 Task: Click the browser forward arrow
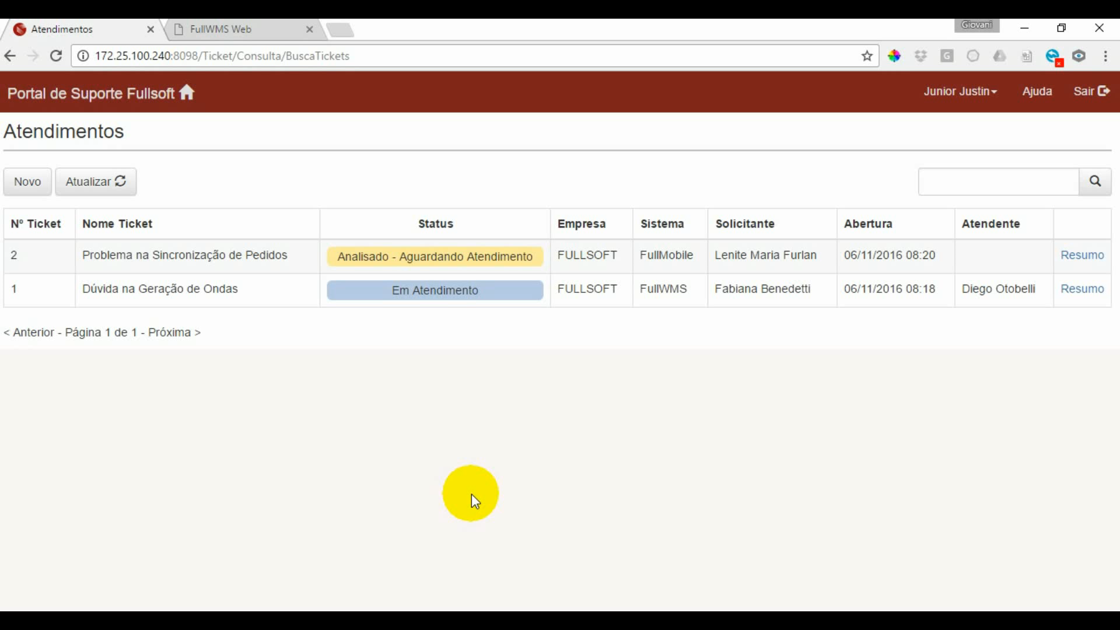point(33,56)
